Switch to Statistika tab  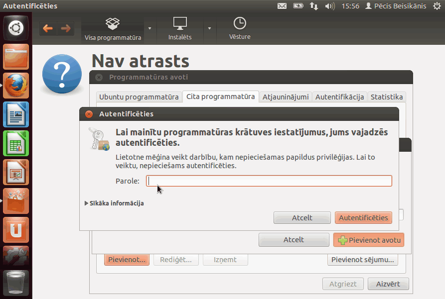click(387, 97)
